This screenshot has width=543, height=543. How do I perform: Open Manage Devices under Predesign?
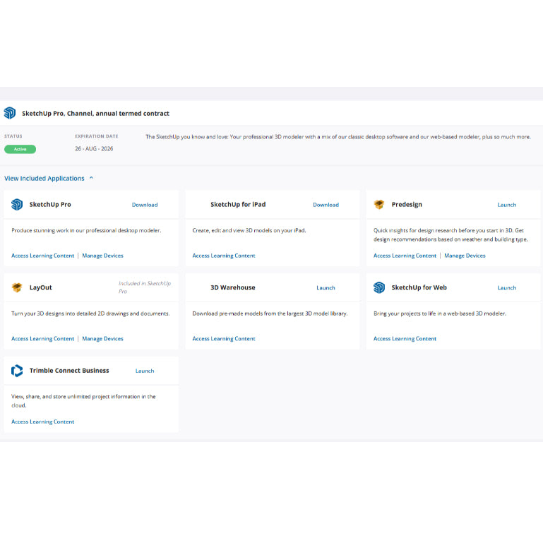point(465,256)
